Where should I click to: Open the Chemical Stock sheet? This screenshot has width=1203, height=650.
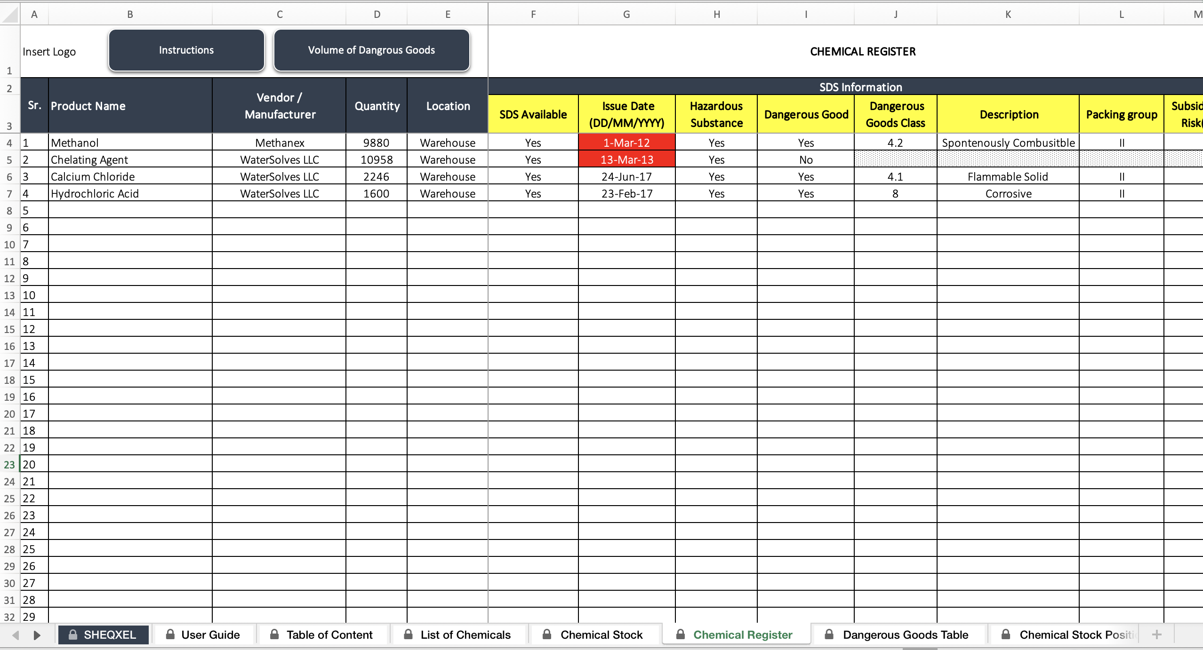(x=601, y=634)
